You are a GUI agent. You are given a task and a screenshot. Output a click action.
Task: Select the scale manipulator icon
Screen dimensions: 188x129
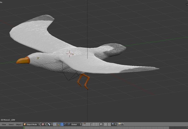69,124
